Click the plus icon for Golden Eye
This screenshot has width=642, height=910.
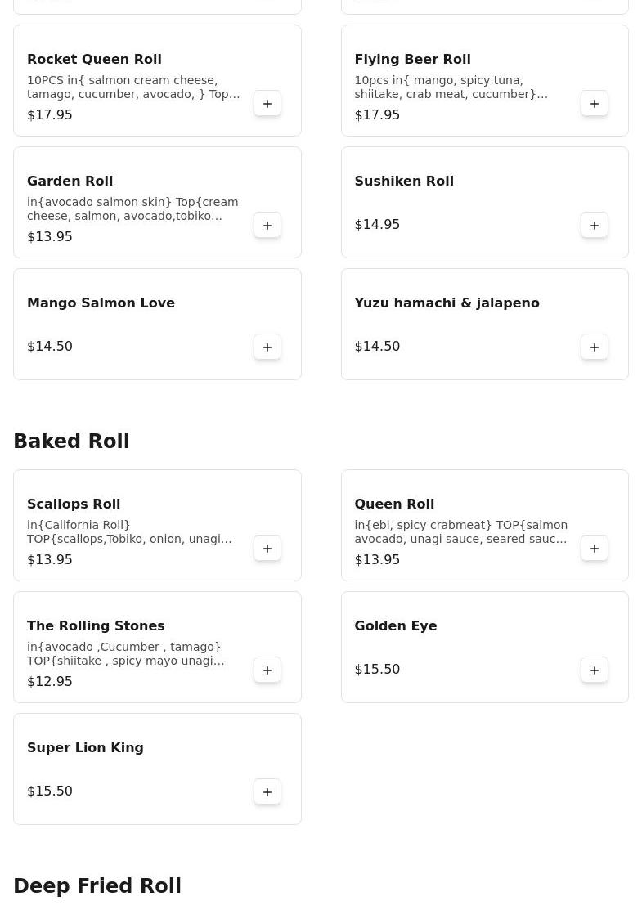595,670
